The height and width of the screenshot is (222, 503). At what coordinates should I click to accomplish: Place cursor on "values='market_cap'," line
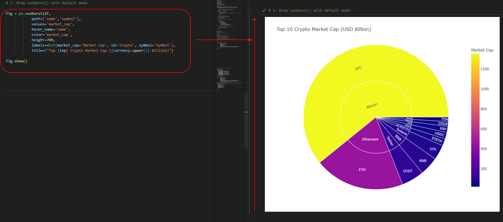pos(53,24)
